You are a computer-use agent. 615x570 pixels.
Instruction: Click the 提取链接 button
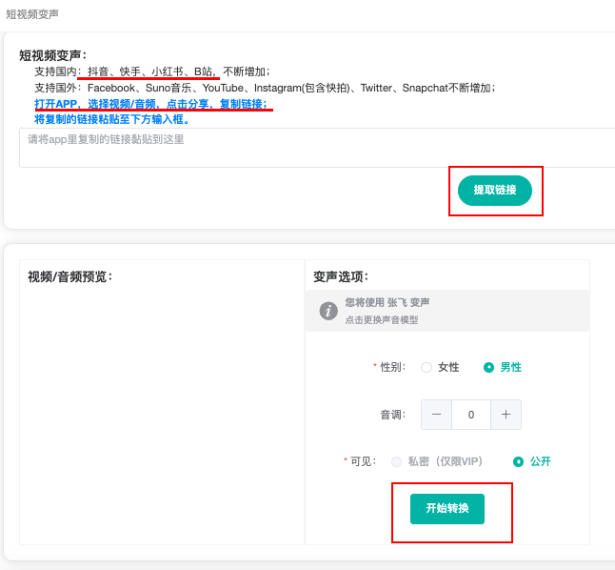[495, 191]
